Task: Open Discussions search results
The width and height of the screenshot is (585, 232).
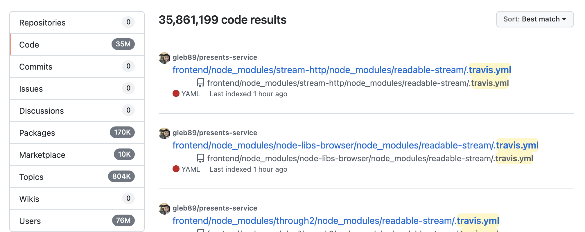Action: (x=77, y=111)
